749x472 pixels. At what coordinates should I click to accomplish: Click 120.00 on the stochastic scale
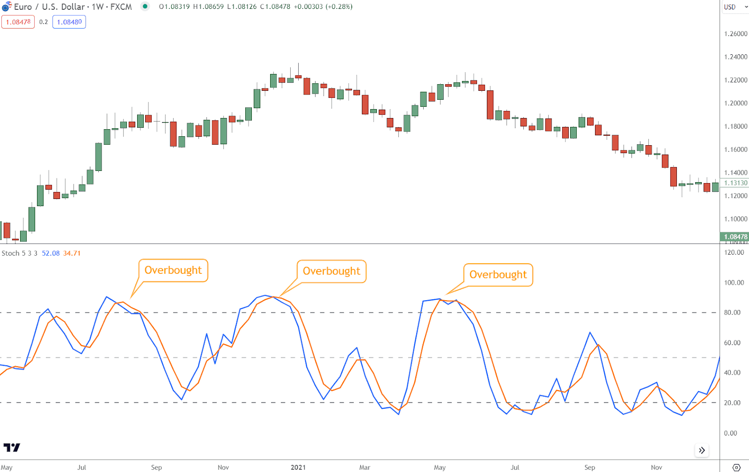(x=734, y=252)
